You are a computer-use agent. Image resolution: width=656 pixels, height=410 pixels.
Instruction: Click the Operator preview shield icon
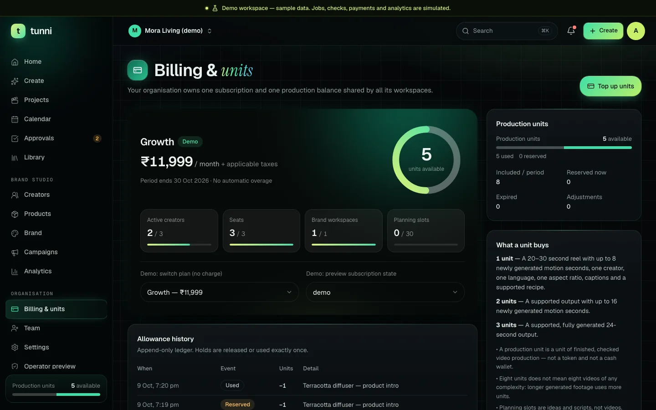pyautogui.click(x=15, y=367)
